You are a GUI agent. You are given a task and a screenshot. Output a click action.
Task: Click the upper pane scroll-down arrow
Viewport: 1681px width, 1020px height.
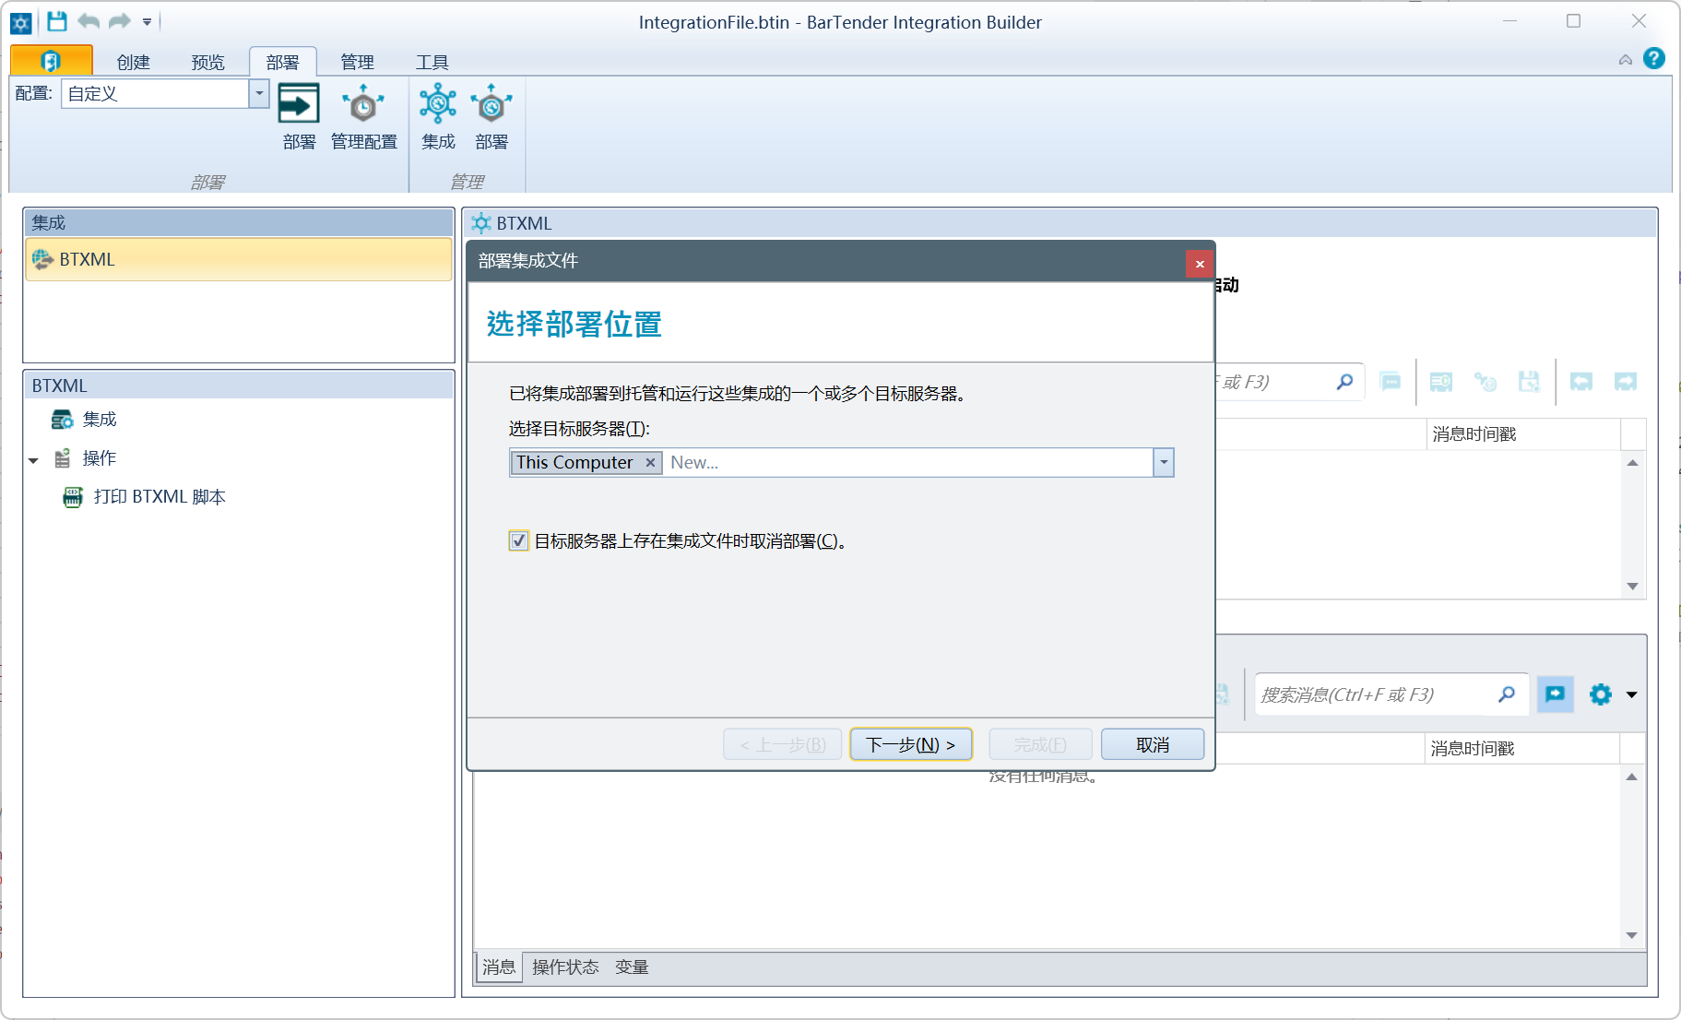pos(1632,587)
